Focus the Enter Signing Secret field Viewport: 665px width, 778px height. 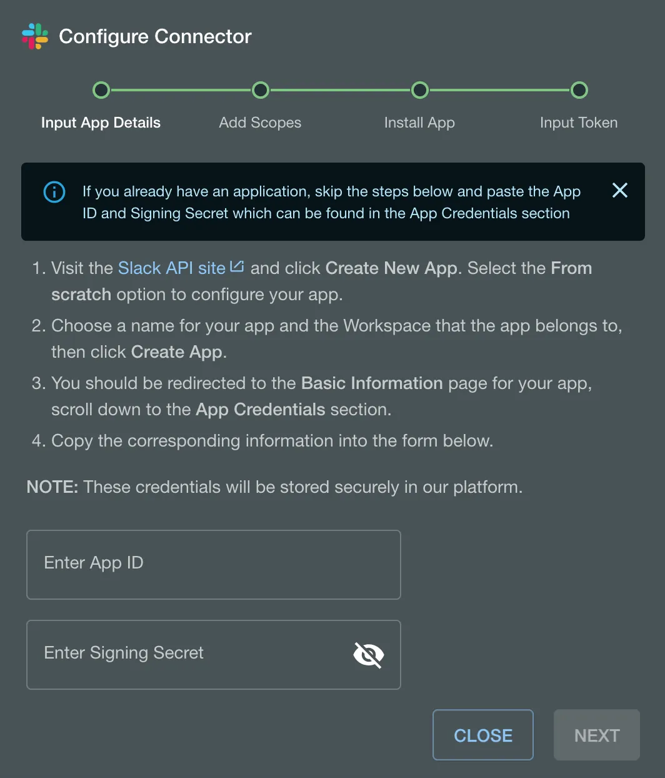pyautogui.click(x=214, y=655)
